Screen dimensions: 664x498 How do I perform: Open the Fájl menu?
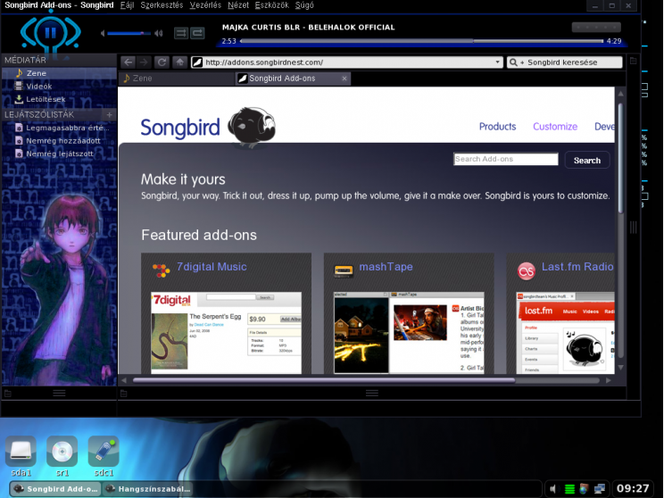tap(127, 5)
